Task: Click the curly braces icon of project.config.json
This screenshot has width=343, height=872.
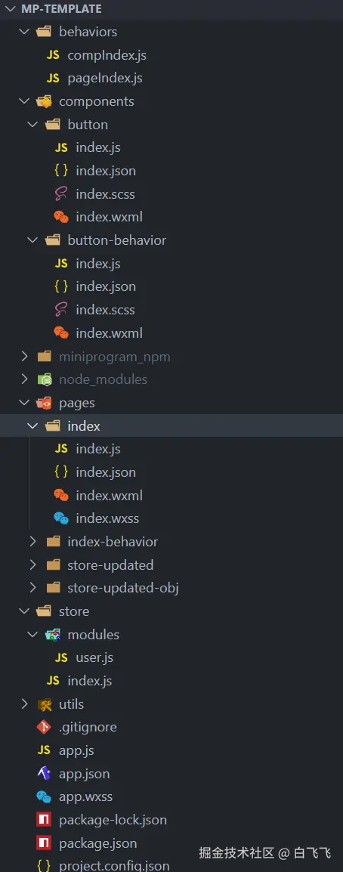Action: [x=44, y=866]
